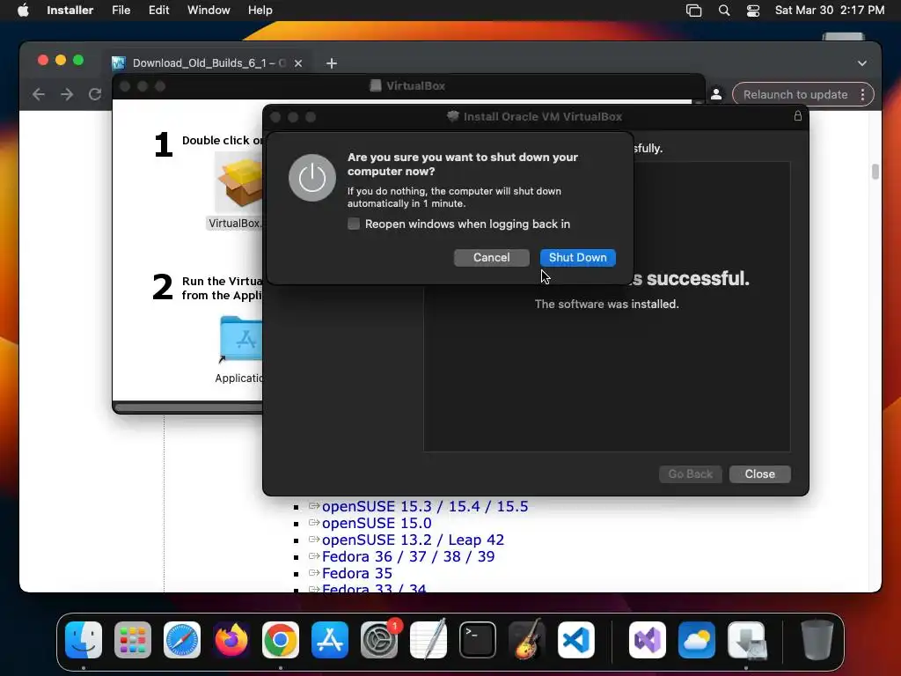
Task: Close the Download_Old_Builds tab
Action: 298,63
